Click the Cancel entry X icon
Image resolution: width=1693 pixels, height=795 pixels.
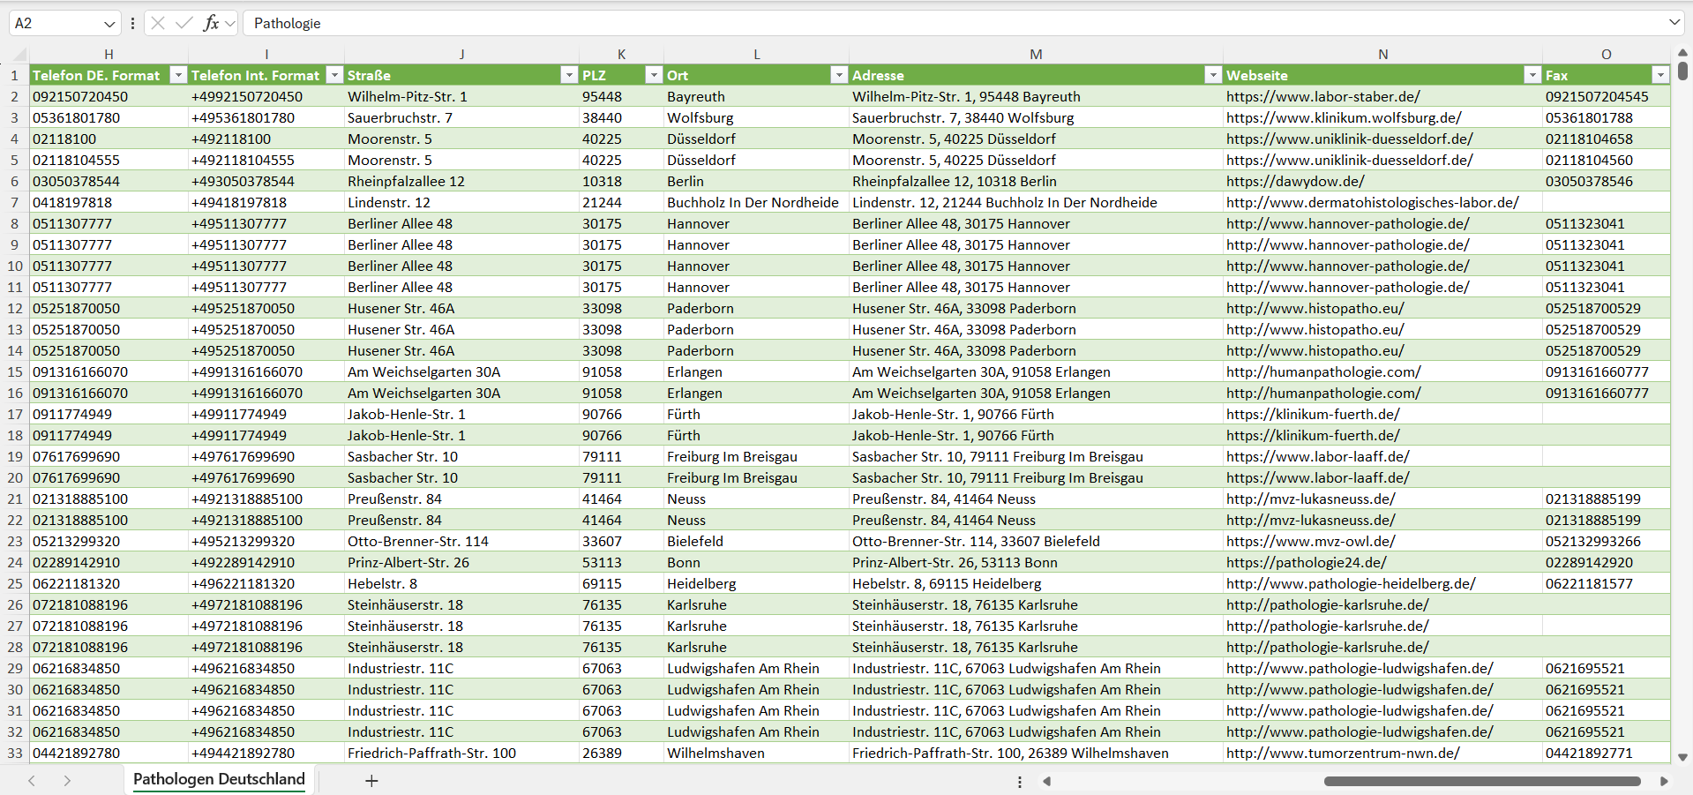click(158, 23)
